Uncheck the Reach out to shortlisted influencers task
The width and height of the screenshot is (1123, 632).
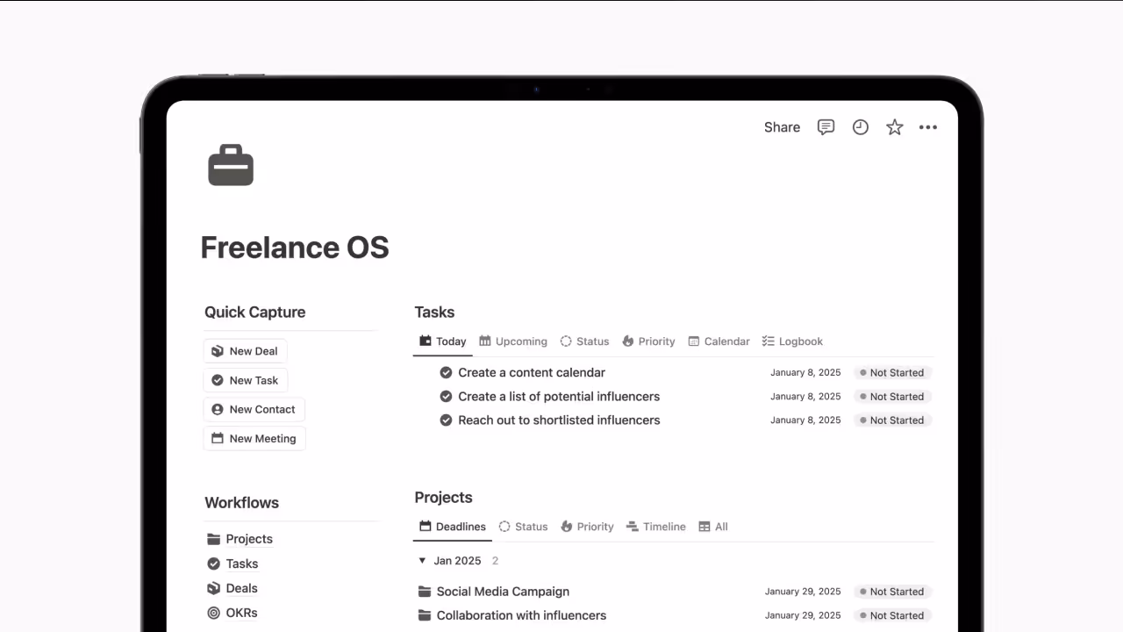click(x=446, y=420)
